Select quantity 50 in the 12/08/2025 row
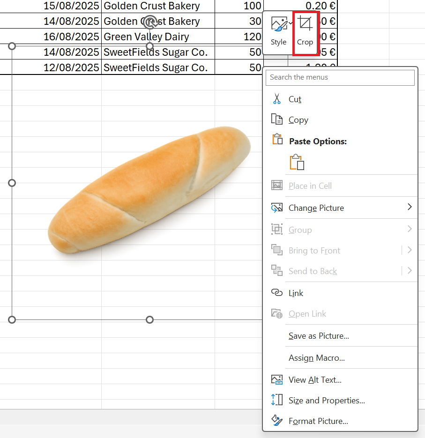 [x=239, y=67]
